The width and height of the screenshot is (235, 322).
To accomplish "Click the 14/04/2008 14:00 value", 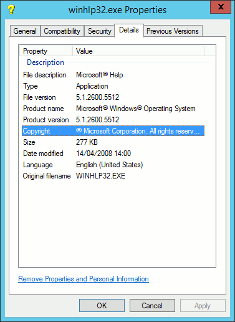I will (103, 154).
